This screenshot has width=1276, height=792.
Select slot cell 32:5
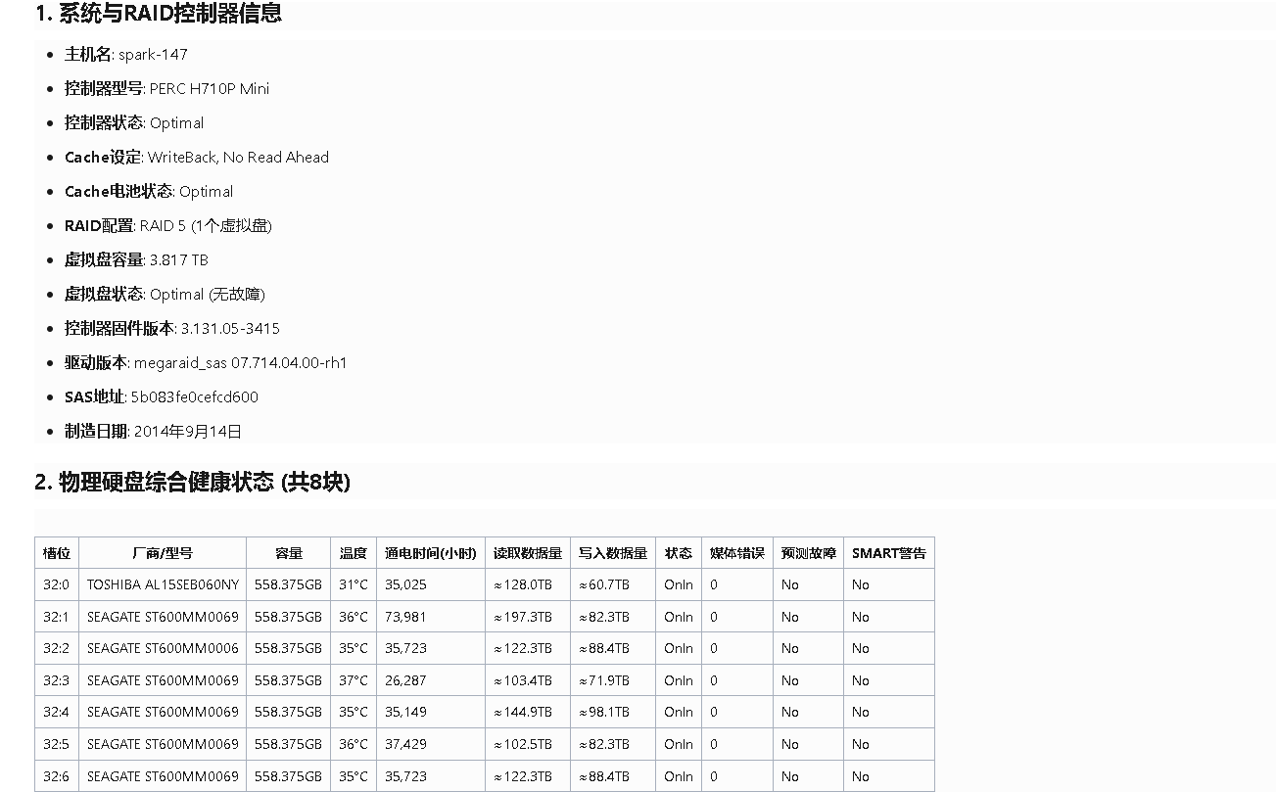click(x=57, y=745)
